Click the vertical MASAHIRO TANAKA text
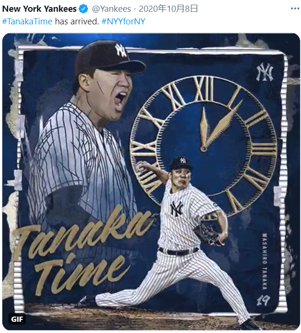This screenshot has height=333, width=301. tap(264, 262)
